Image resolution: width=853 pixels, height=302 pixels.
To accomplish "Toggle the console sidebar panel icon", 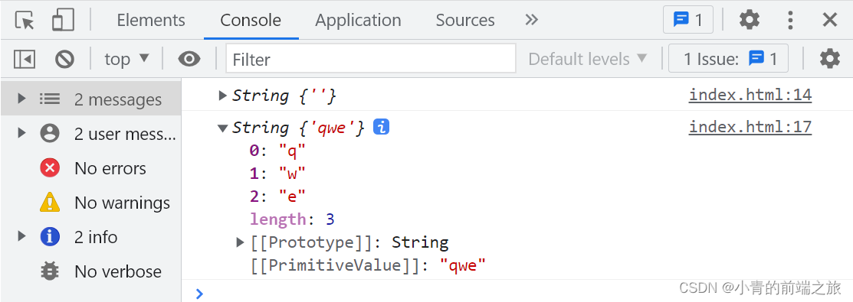I will 25,59.
